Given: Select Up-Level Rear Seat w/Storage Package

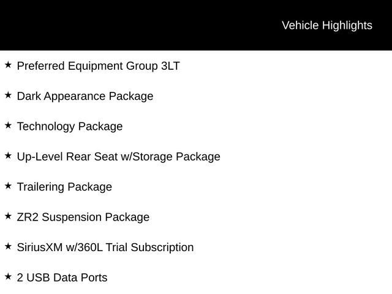Looking at the screenshot, I should [x=118, y=157].
